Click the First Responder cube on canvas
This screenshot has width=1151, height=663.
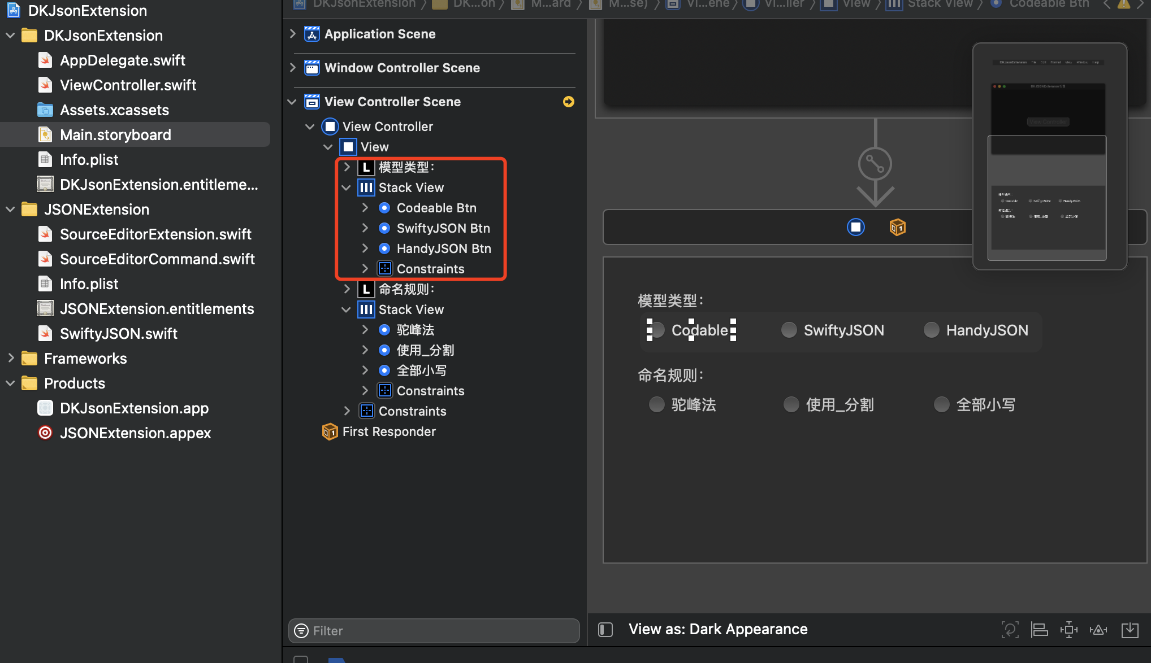(x=897, y=227)
